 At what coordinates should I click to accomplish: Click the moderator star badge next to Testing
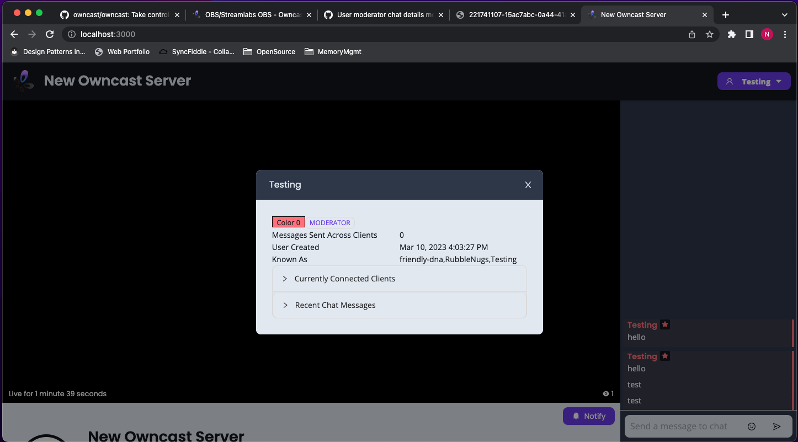click(664, 324)
